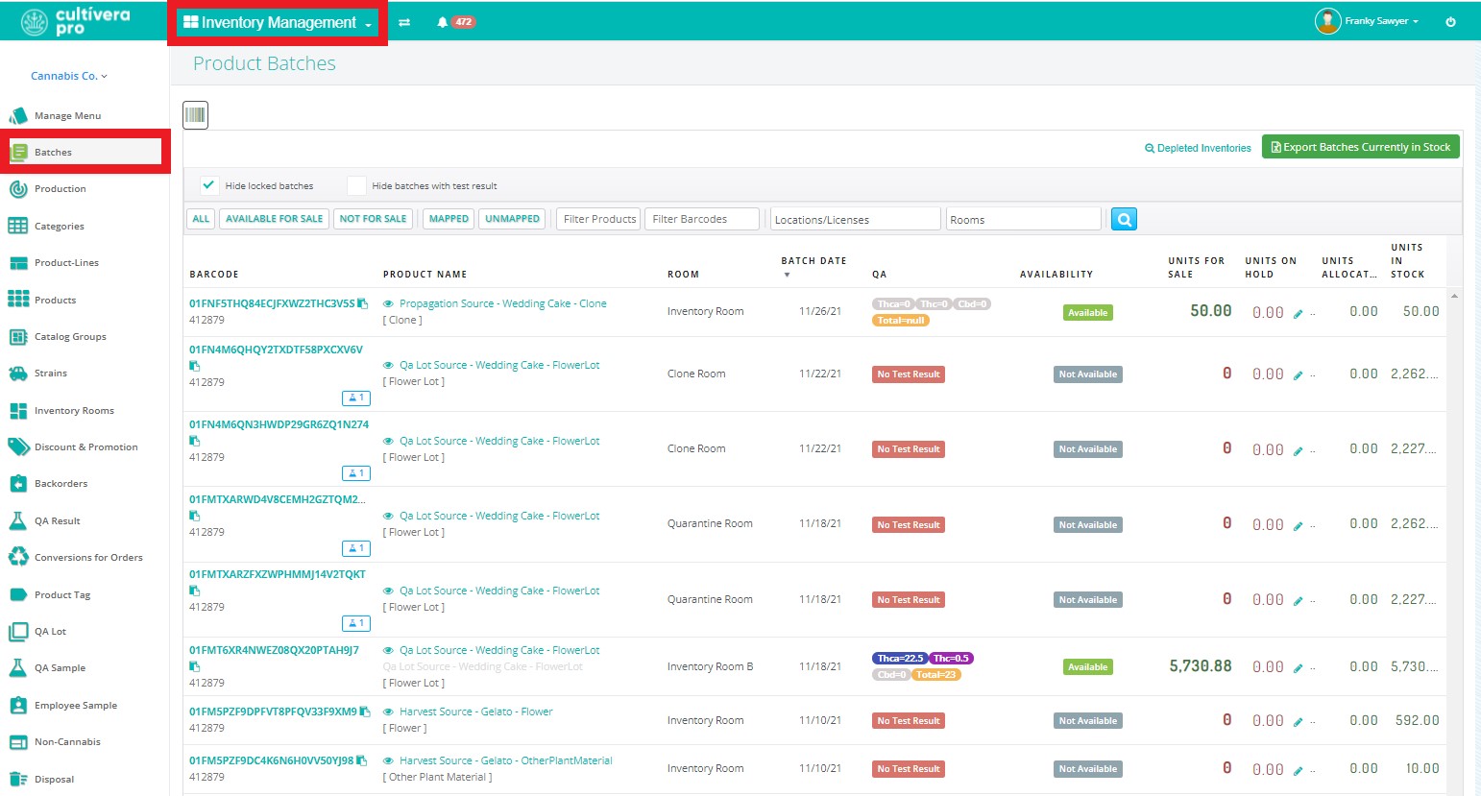Open Disposal in the sidebar
Viewport: 1481px width, 796px height.
54,779
